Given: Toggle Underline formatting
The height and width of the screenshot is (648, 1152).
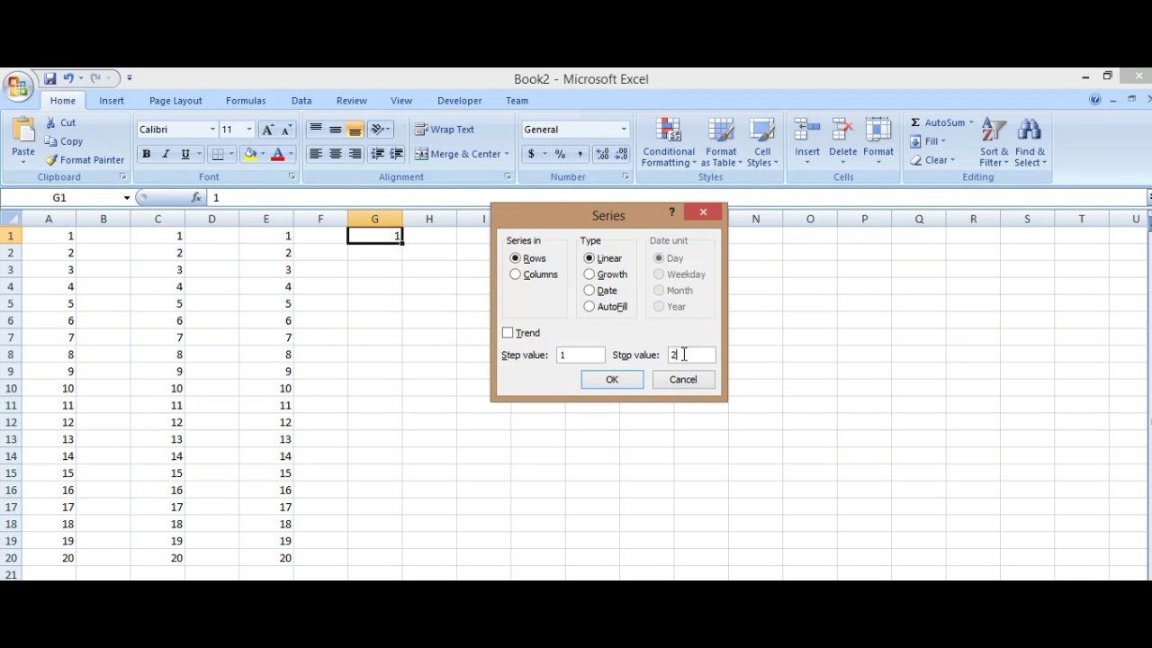Looking at the screenshot, I should [x=185, y=155].
